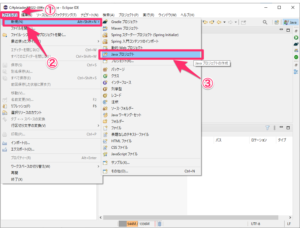Screen dimensions: 300x228
Task: Click the next edit location arrow
Action: point(212,22)
